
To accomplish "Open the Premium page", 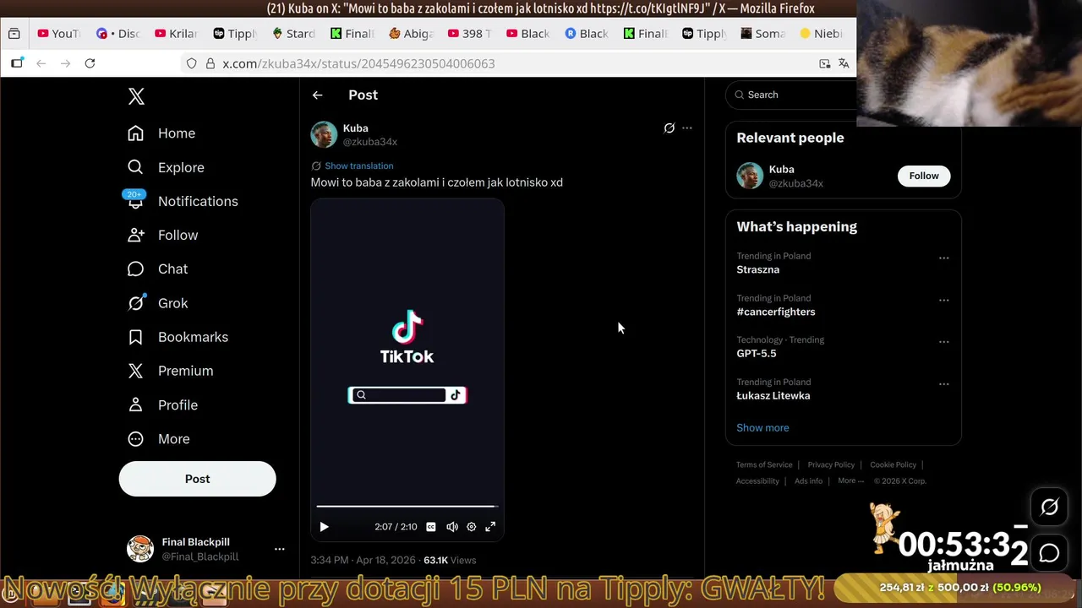I will pos(170,371).
